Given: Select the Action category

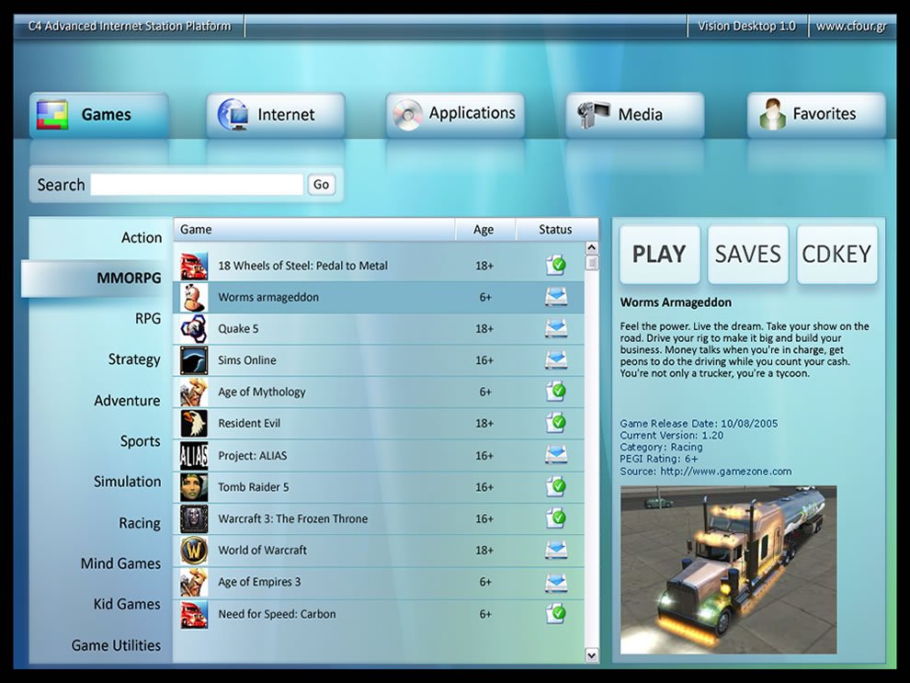Looking at the screenshot, I should 141,238.
